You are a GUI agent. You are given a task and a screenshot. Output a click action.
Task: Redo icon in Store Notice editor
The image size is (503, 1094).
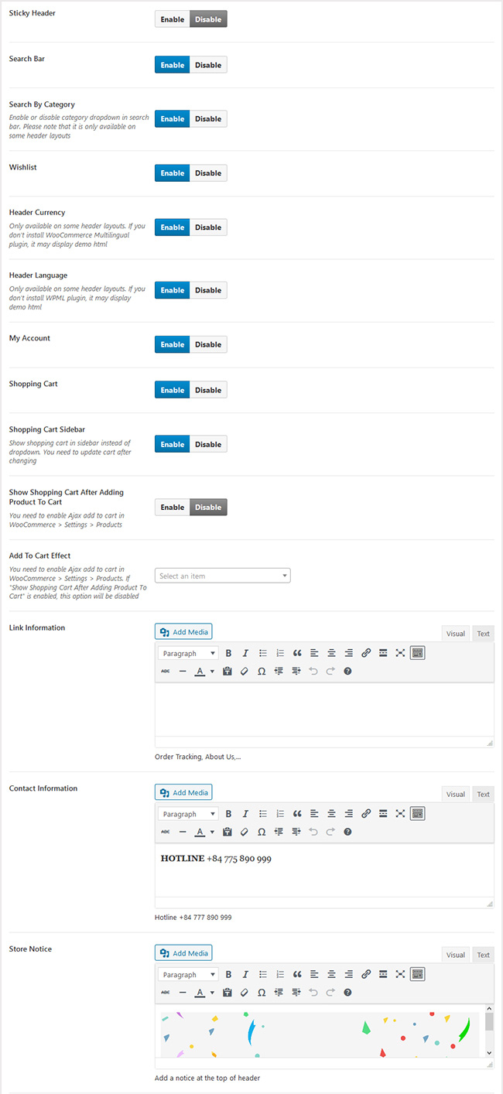330,993
